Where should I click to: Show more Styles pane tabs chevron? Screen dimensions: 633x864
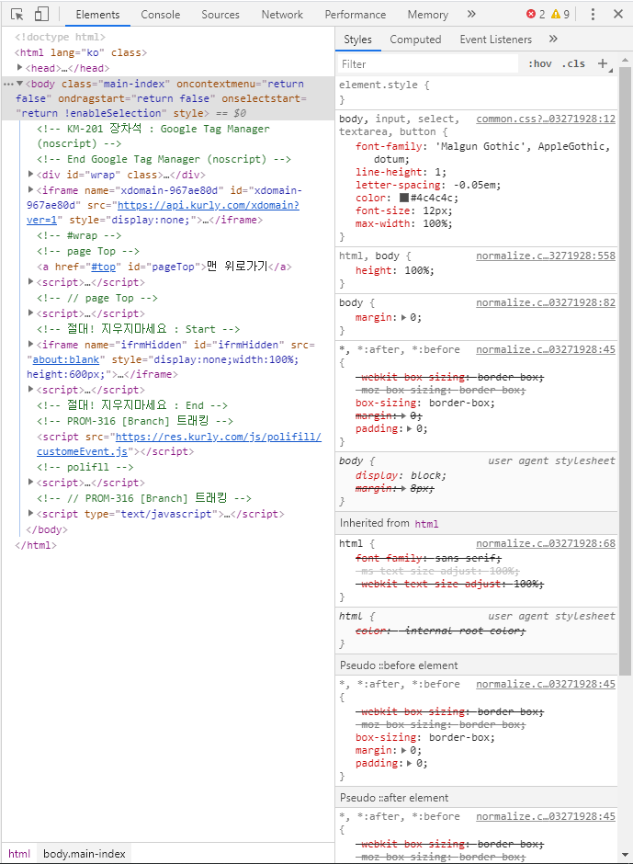[553, 40]
